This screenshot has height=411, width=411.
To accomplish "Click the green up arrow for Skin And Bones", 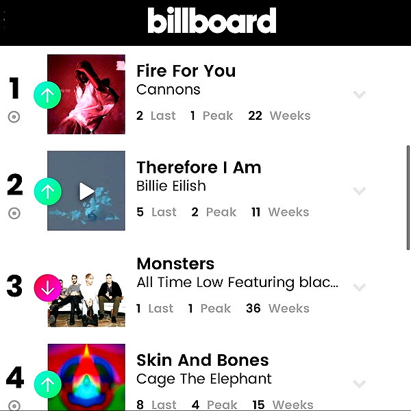I will [x=48, y=384].
